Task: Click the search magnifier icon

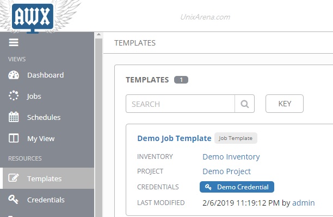Action: tap(244, 104)
